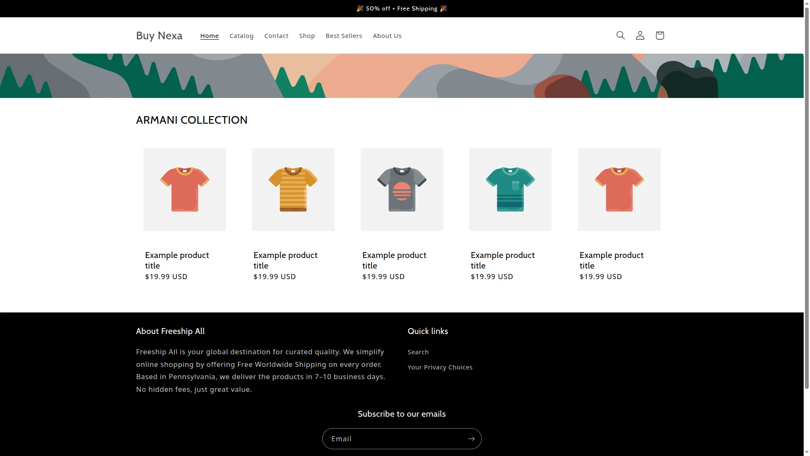Click the Buy Nexa store logo
Image resolution: width=810 pixels, height=456 pixels.
click(159, 35)
